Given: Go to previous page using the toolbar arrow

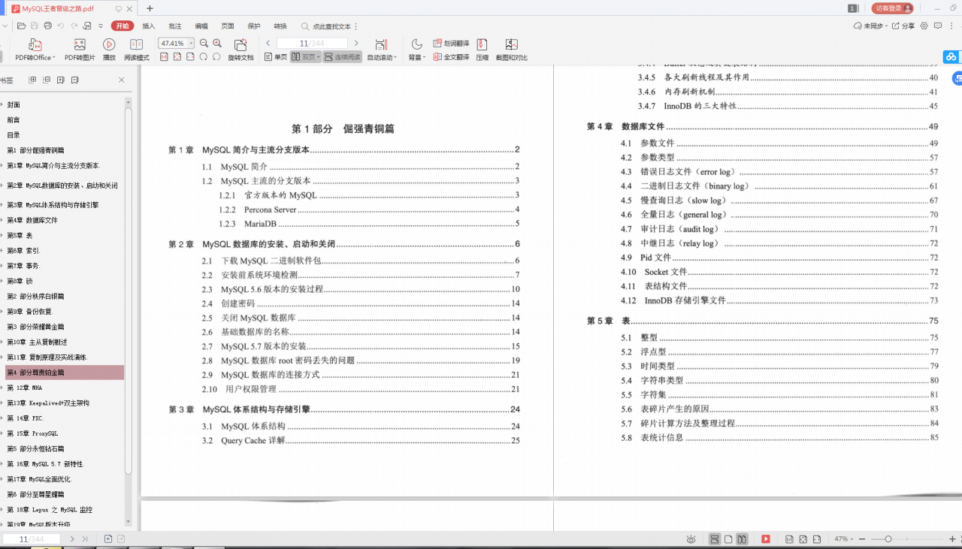Looking at the screenshot, I should (268, 44).
